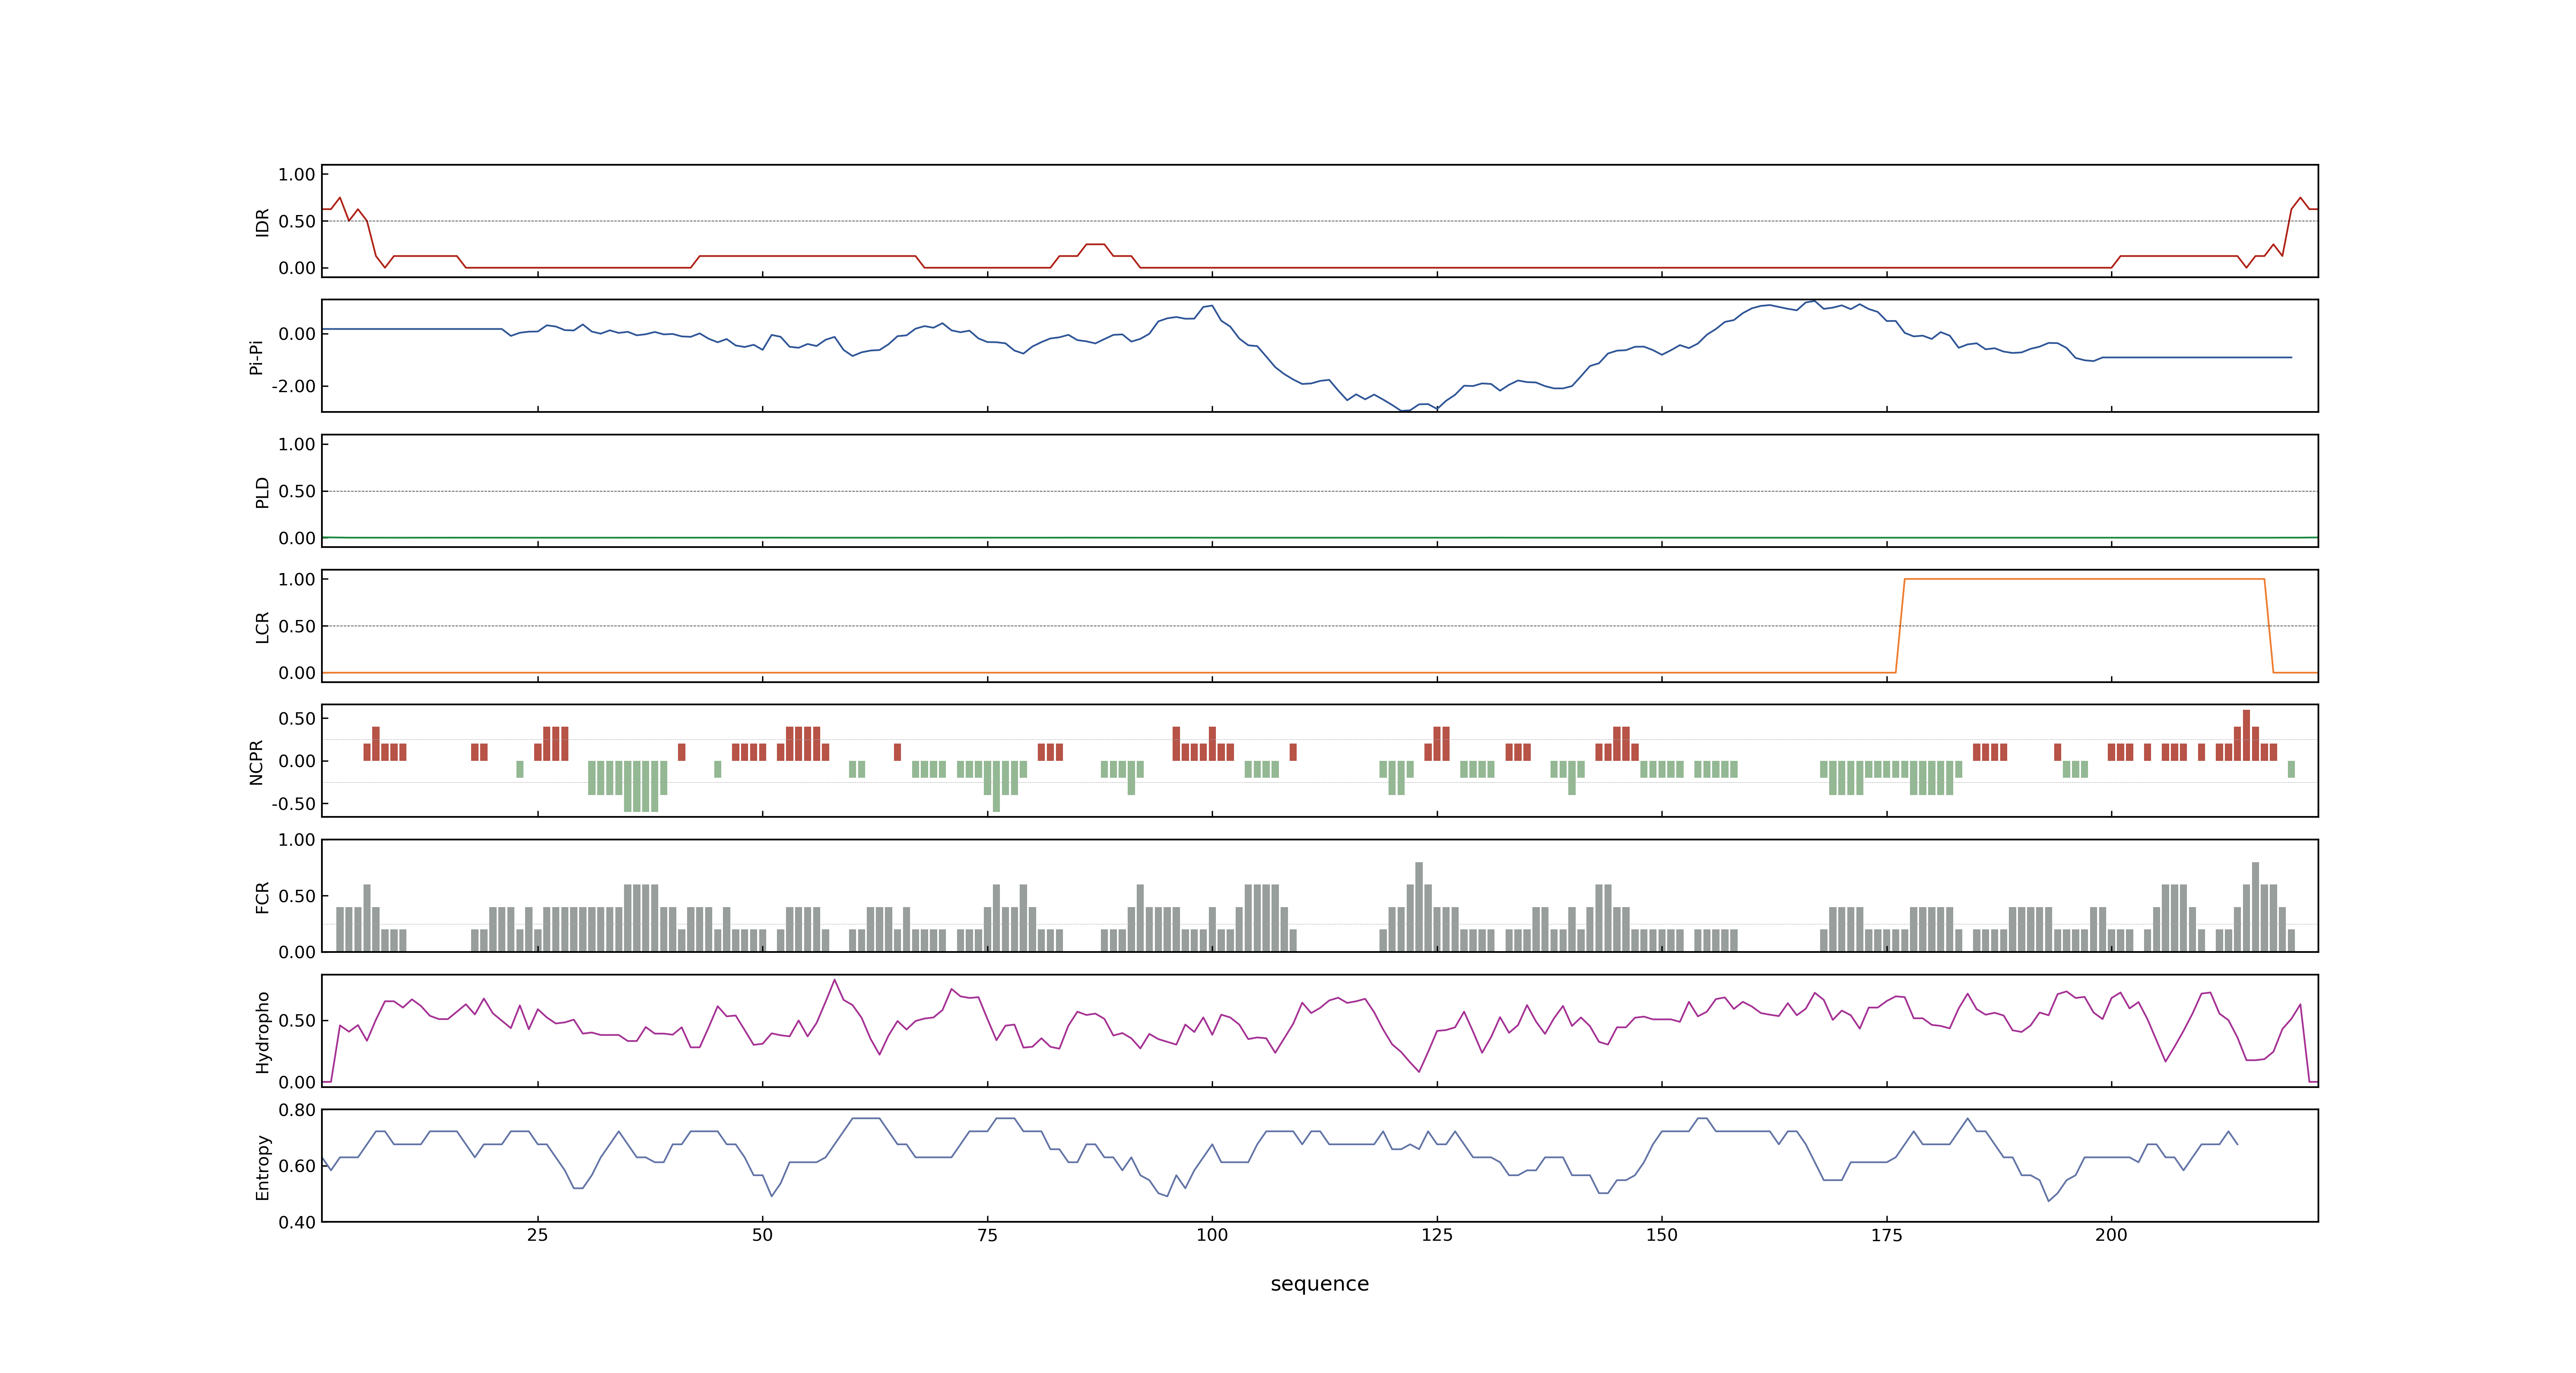Select the x-axis tick label 75
This screenshot has height=1373, width=2576.
(987, 1235)
